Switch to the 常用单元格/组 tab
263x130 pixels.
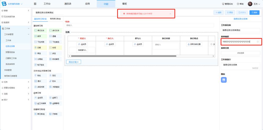click(55, 19)
